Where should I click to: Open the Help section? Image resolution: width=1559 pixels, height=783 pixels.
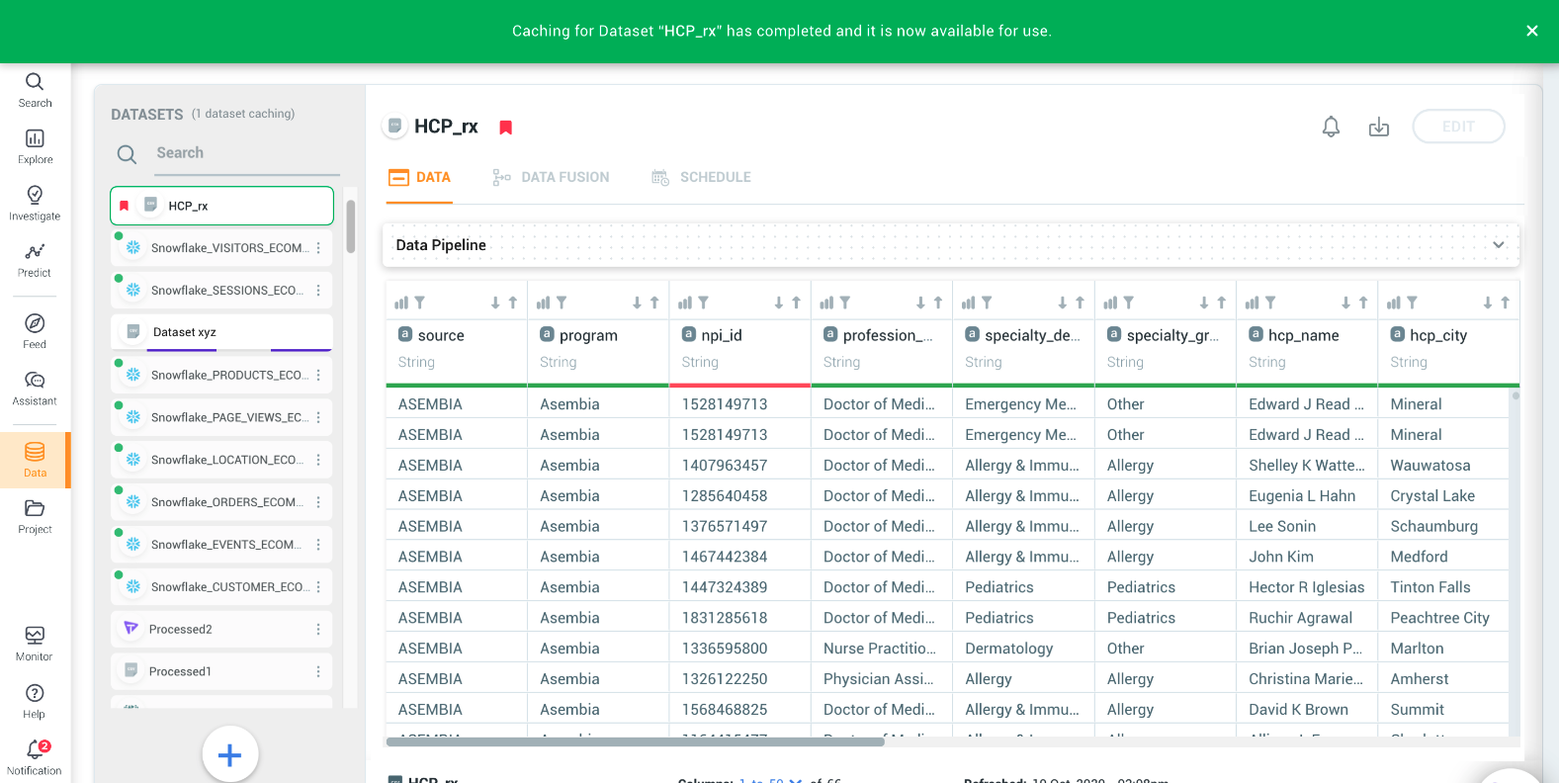[x=35, y=701]
